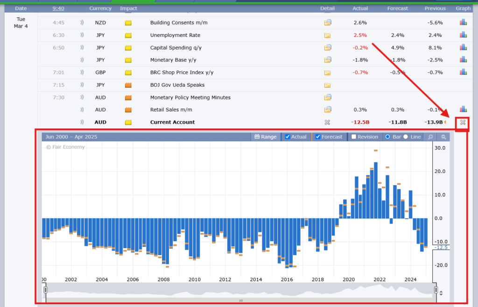Uncheck the Forecast checkbox in chart
The image size is (478, 307).
(317, 137)
